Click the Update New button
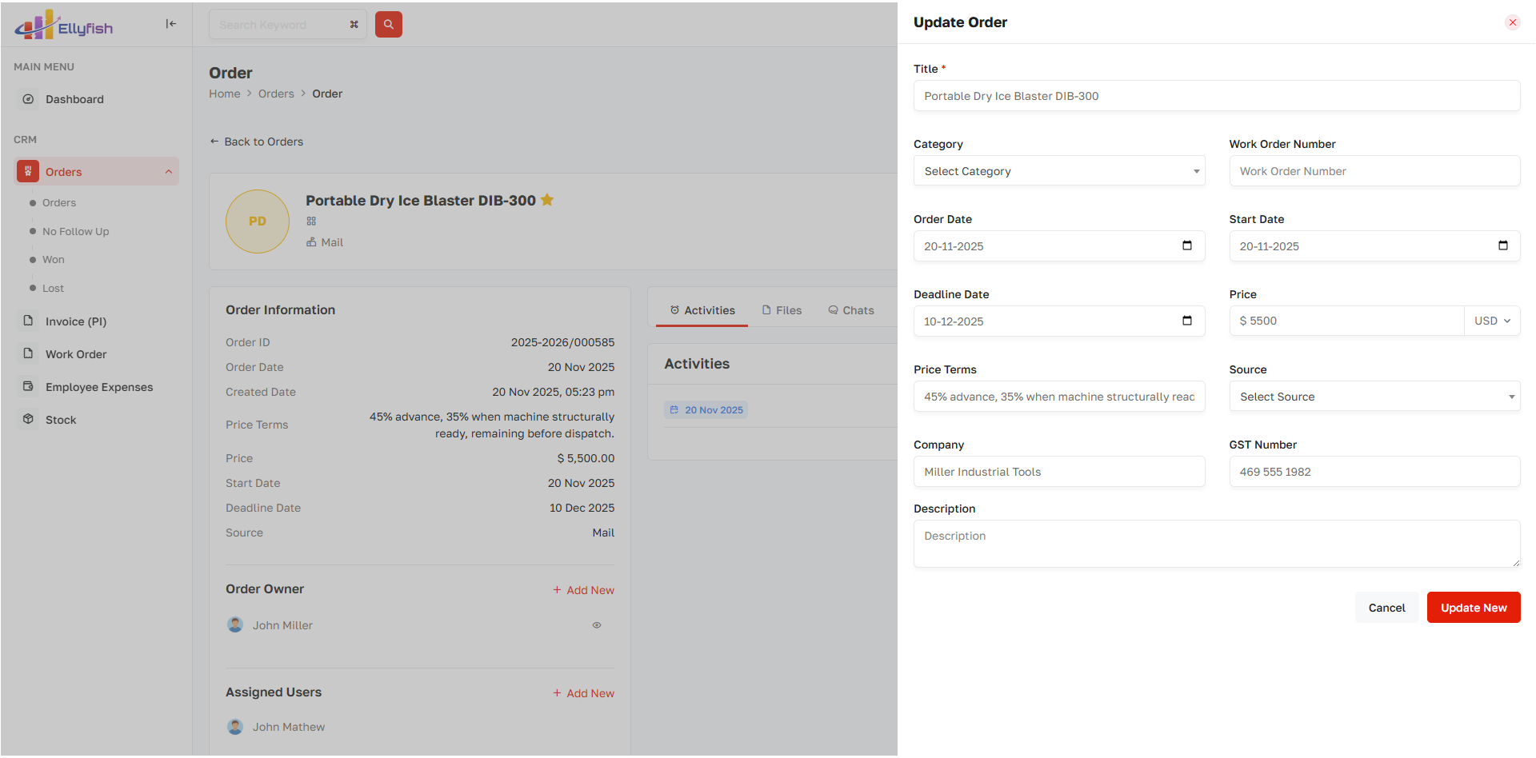 pos(1473,608)
